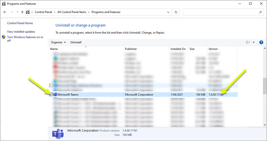Click vertical scrollbar thumb of program list
267x141 pixels.
pyautogui.click(x=265, y=86)
